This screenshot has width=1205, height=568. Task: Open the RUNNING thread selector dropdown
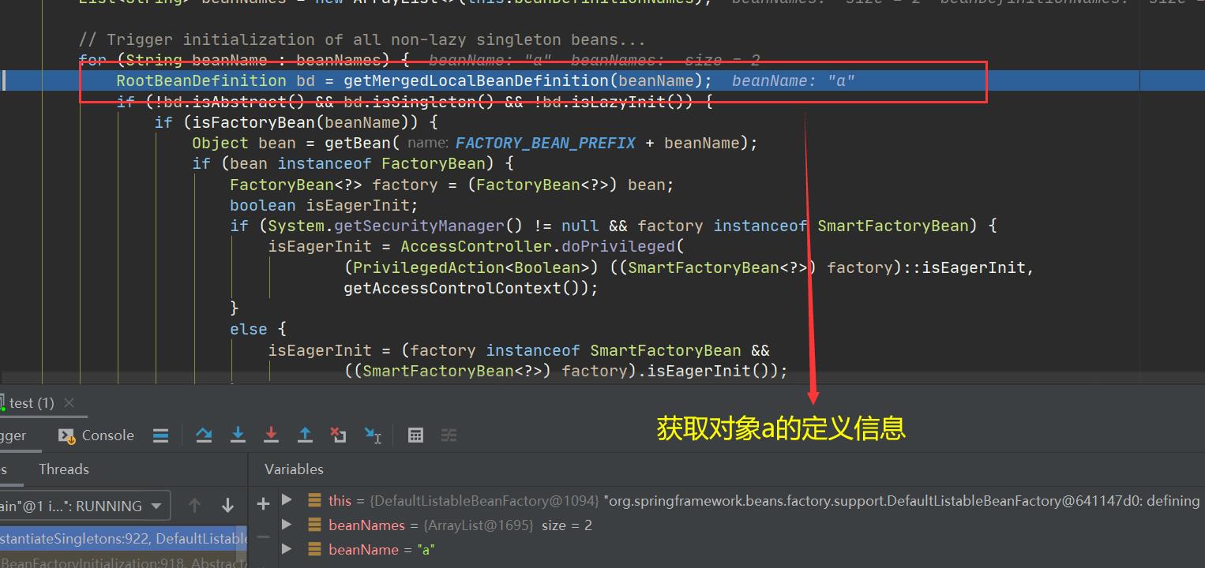(84, 506)
